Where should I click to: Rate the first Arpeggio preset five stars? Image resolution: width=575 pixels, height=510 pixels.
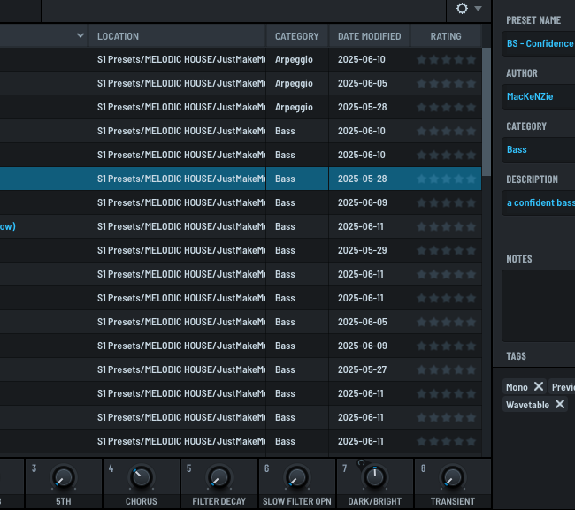pos(471,60)
